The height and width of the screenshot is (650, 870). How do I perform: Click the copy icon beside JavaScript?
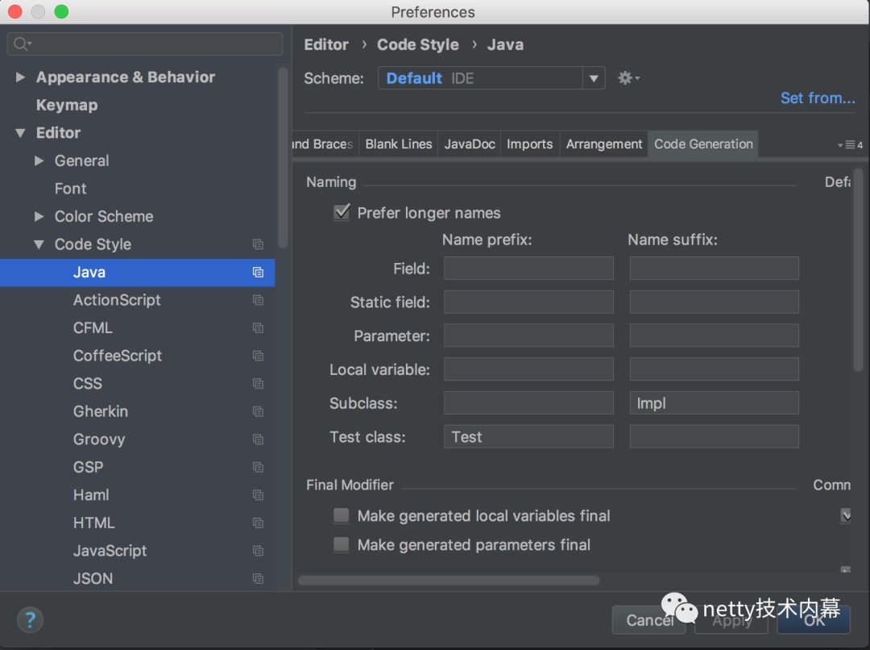[x=258, y=551]
